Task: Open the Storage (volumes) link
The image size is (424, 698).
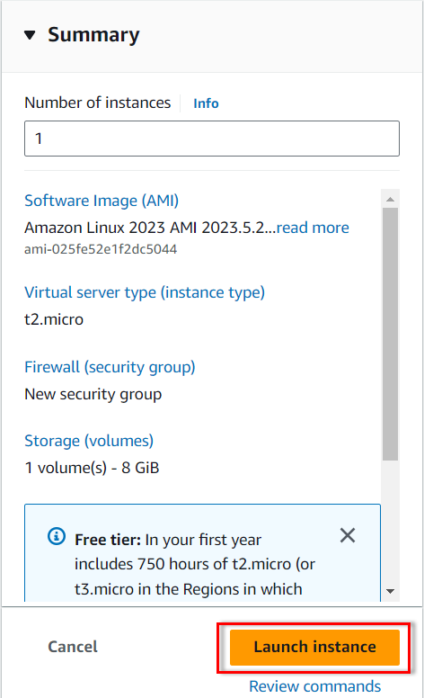Action: [89, 441]
